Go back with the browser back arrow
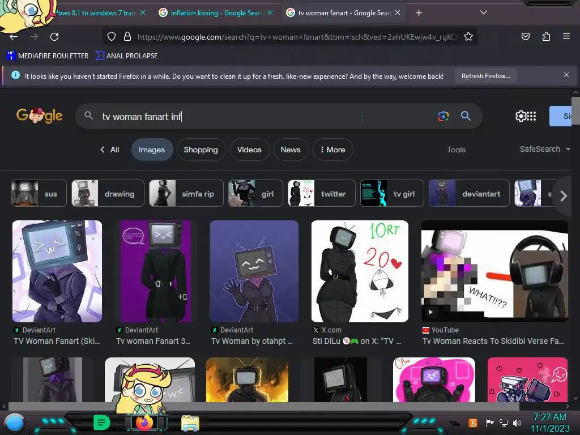The height and width of the screenshot is (435, 580). click(14, 37)
